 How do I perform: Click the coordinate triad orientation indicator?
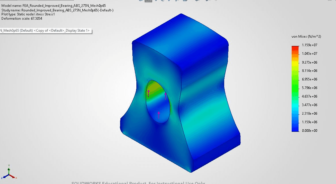pos(9,172)
